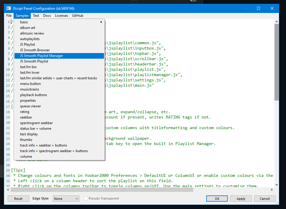Switch to the Test menu
This screenshot has width=286, height=209.
36,15
